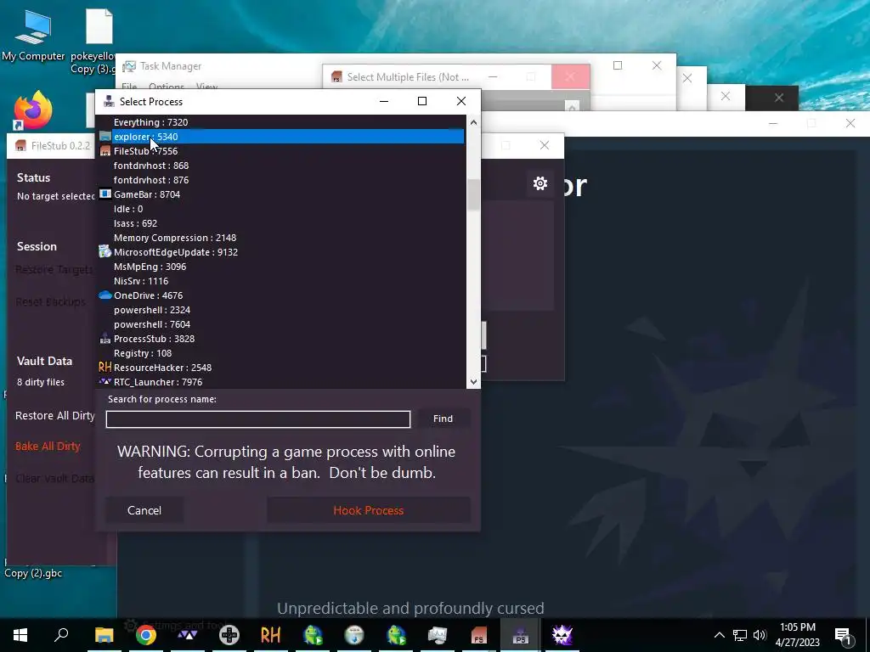Open the spiky monster taskbar icon
Screen dimensions: 870x652
(562, 635)
